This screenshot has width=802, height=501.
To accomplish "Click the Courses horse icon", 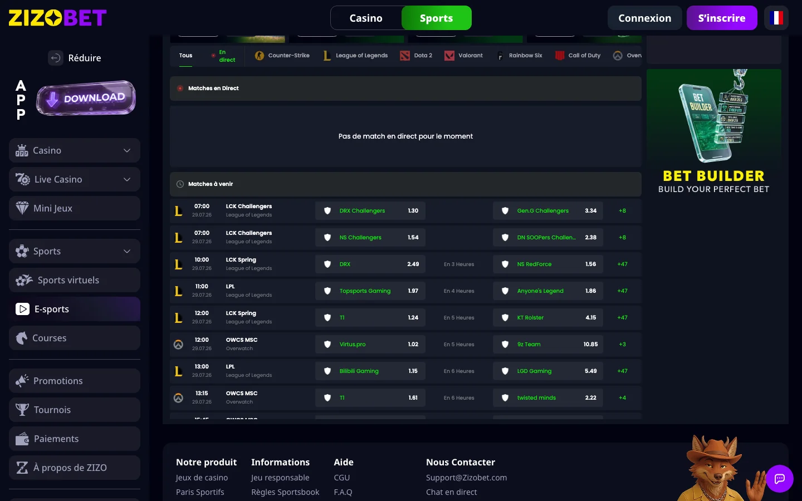I will click(x=22, y=338).
